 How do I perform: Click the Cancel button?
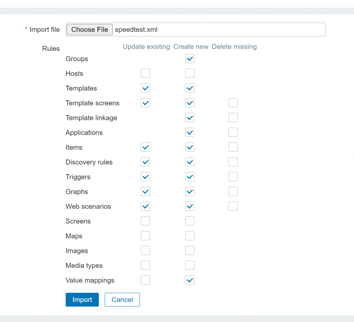coord(122,300)
